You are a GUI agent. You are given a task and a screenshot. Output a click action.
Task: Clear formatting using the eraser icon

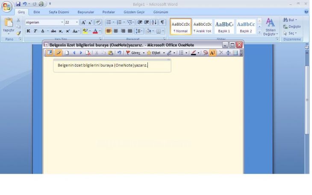point(98,22)
